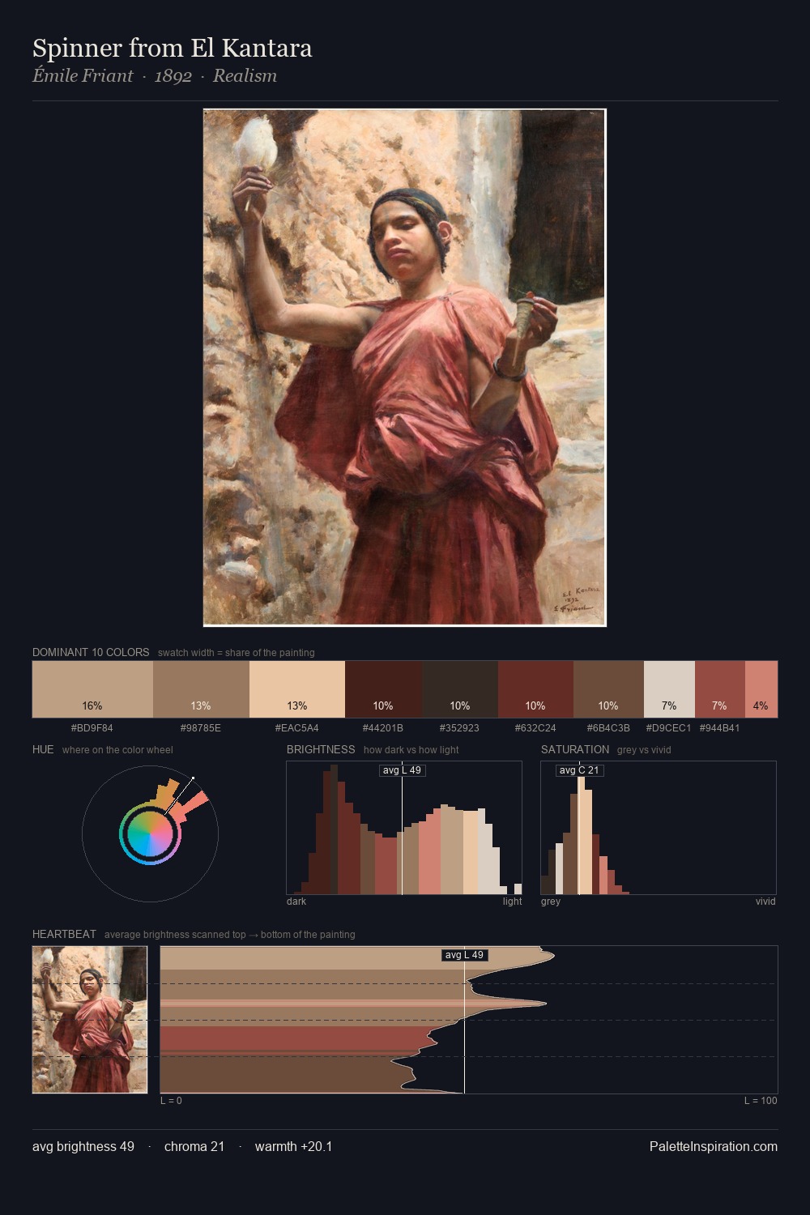810x1215 pixels.
Task: Click the HUE section heading
Action: (x=43, y=750)
